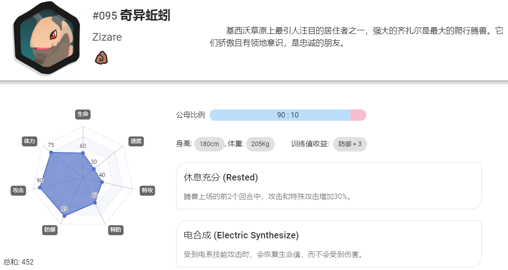Viewport: 508px width, 270px height.
Task: Select the 生命 radar chart label
Action: pyautogui.click(x=82, y=114)
